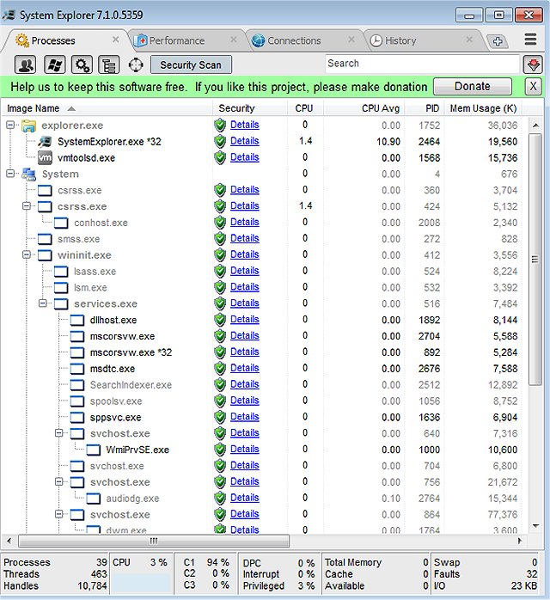Viewport: 550px width, 600px height.
Task: Select the System computer icon
Action: pos(28,174)
